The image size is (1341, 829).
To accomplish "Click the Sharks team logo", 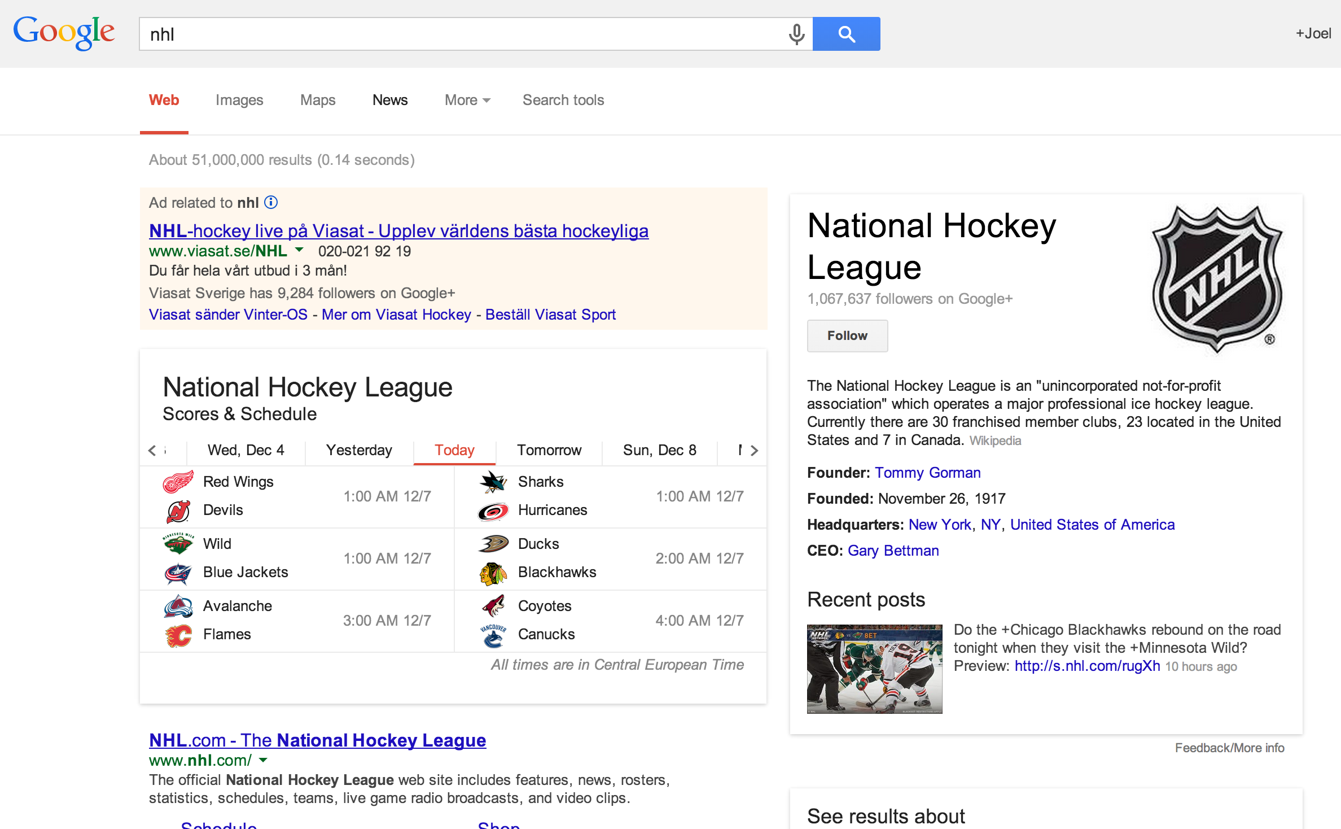I will pos(493,482).
